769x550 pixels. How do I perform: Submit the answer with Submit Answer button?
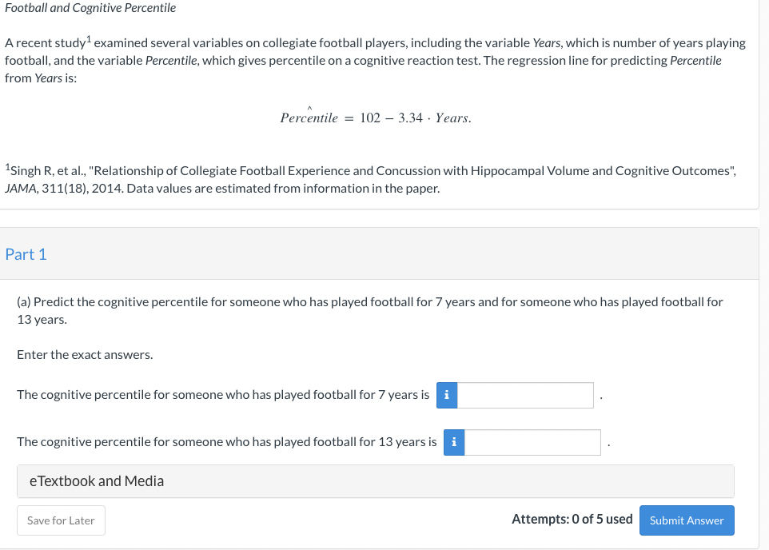687,520
